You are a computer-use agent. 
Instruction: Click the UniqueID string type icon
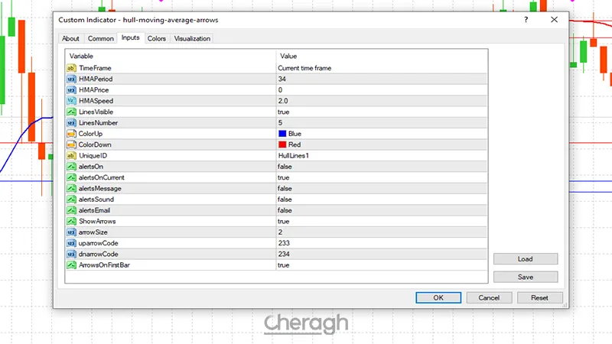(71, 155)
